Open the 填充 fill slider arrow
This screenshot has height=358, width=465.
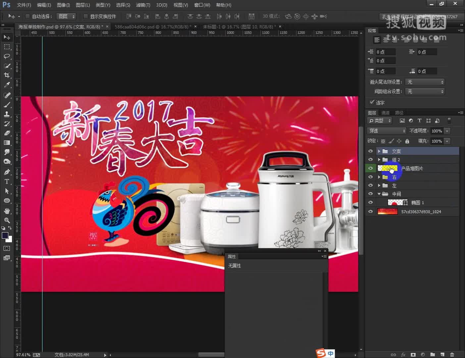447,141
